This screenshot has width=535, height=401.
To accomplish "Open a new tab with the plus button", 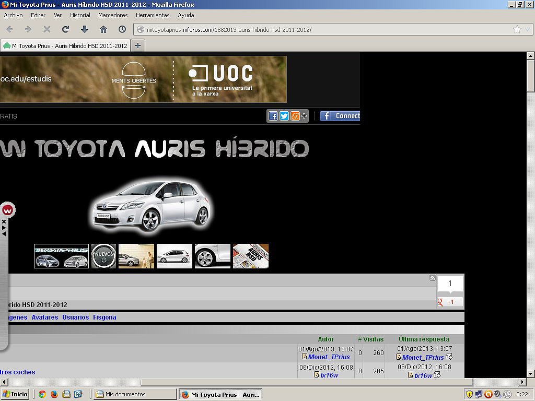I will 138,45.
